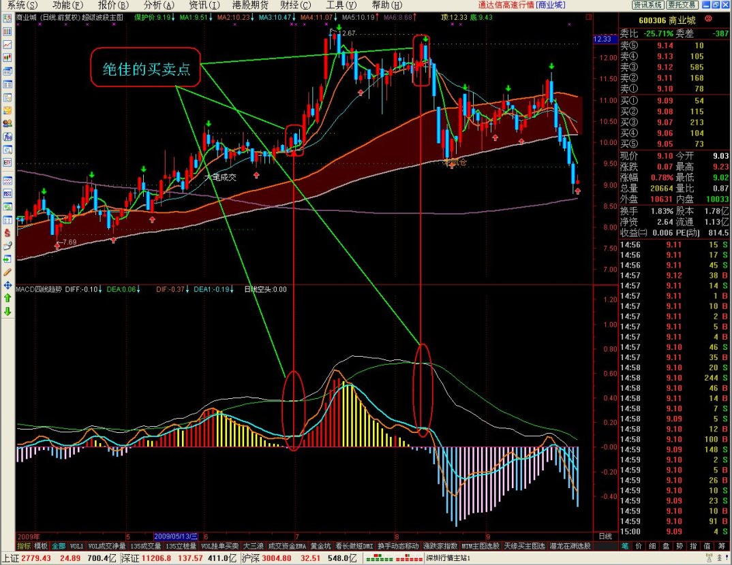Screen dimensions: 732x565
Task: Switch to MTM主图选股 indicator tab
Action: tap(481, 546)
